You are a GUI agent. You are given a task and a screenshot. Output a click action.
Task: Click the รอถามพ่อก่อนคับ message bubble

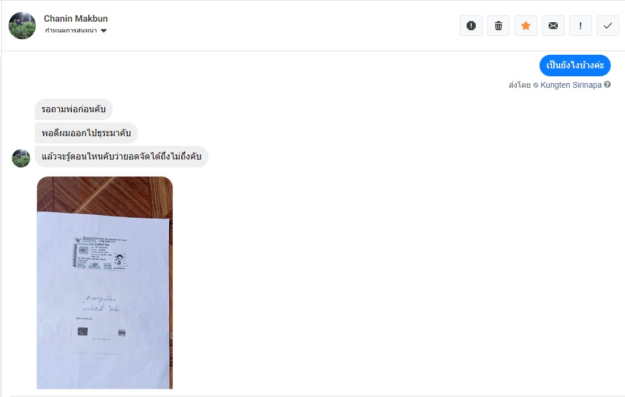pos(73,109)
